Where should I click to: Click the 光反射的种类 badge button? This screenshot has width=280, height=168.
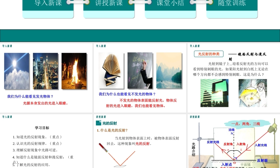click(x=209, y=54)
